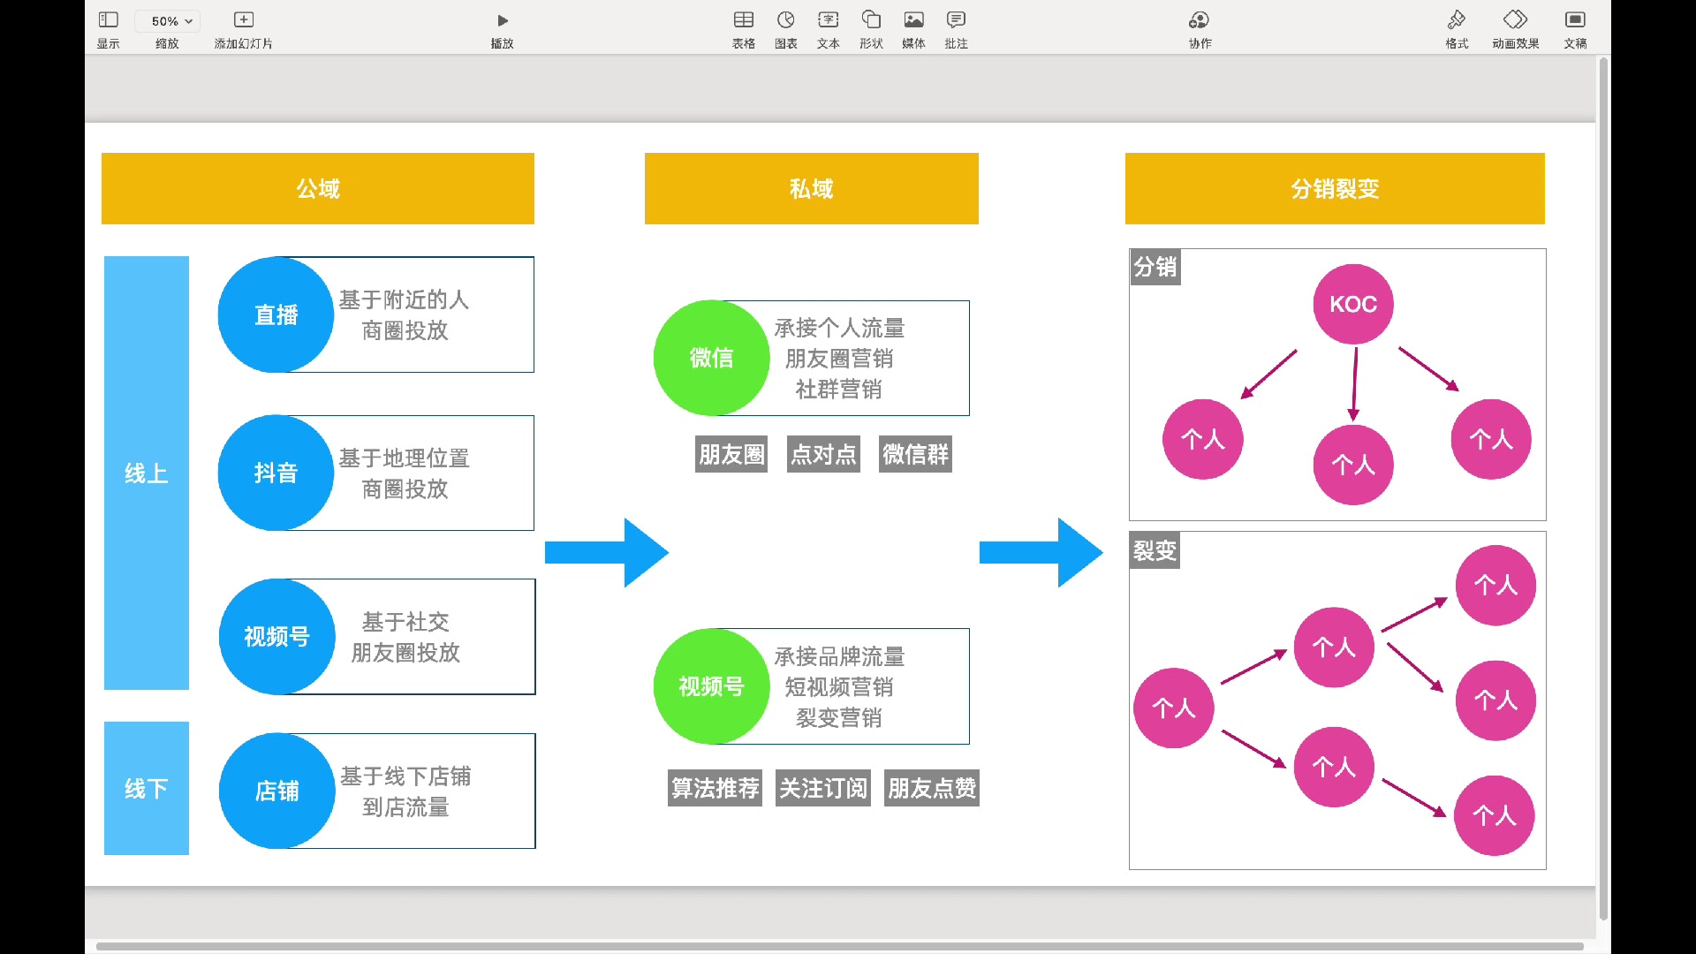Open the 协作 collaboration icon

click(1199, 19)
